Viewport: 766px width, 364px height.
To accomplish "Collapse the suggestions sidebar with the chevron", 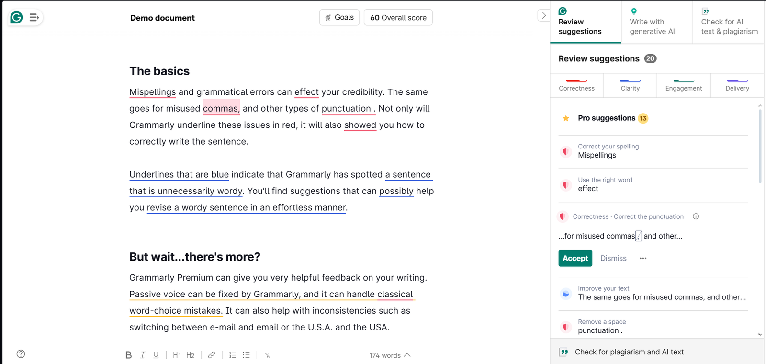I will pyautogui.click(x=543, y=15).
